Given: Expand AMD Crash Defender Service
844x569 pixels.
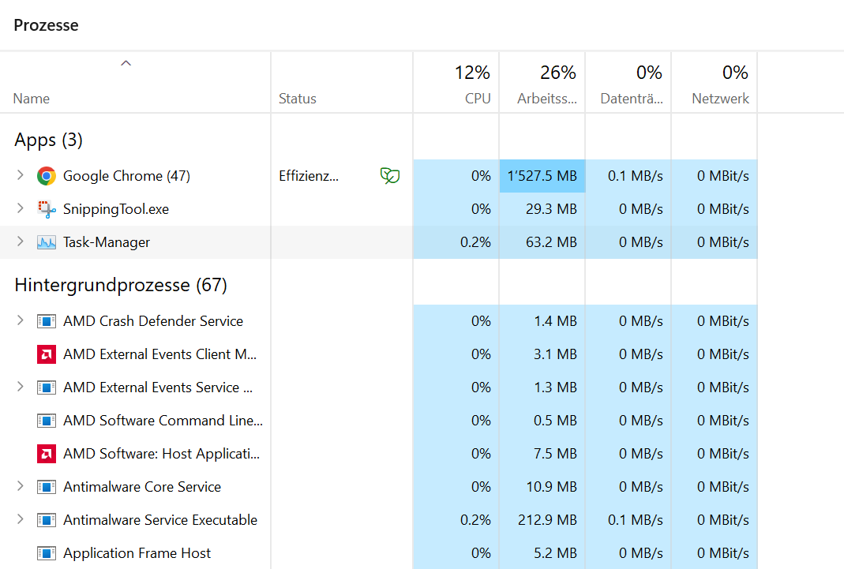Looking at the screenshot, I should click(x=21, y=320).
